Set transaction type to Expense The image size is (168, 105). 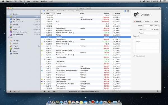pos(137,22)
